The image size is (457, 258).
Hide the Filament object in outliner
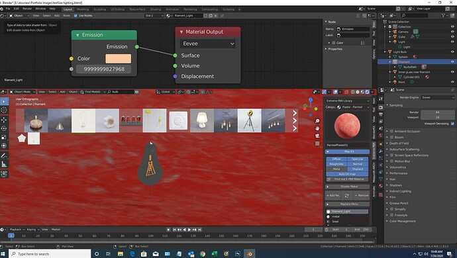pos(452,62)
